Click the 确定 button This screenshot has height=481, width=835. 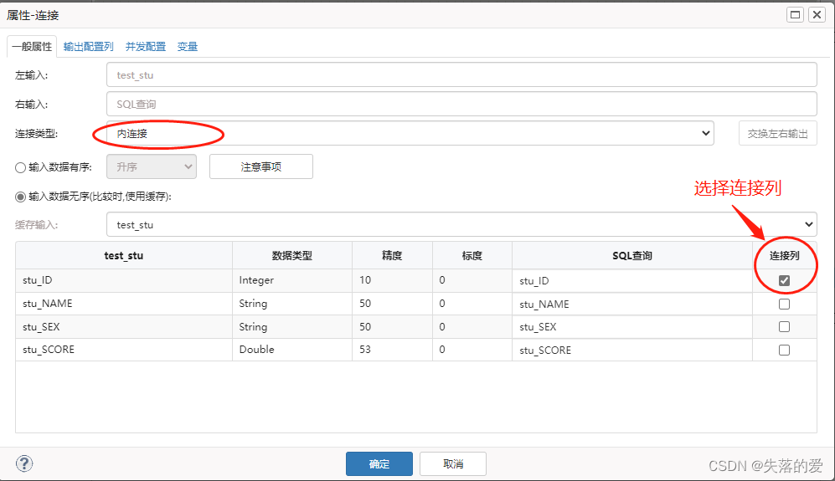[379, 464]
